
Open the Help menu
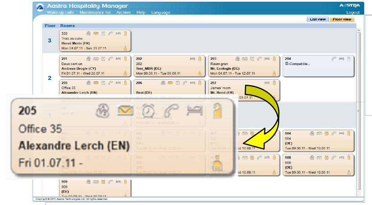click(141, 12)
